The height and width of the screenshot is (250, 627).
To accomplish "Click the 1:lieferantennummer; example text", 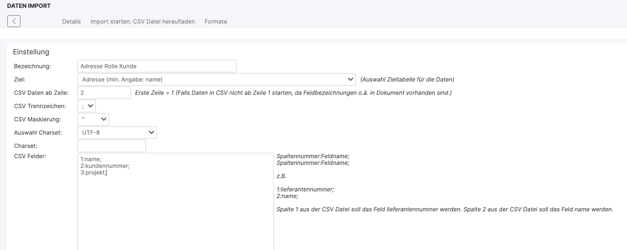I will (x=305, y=189).
